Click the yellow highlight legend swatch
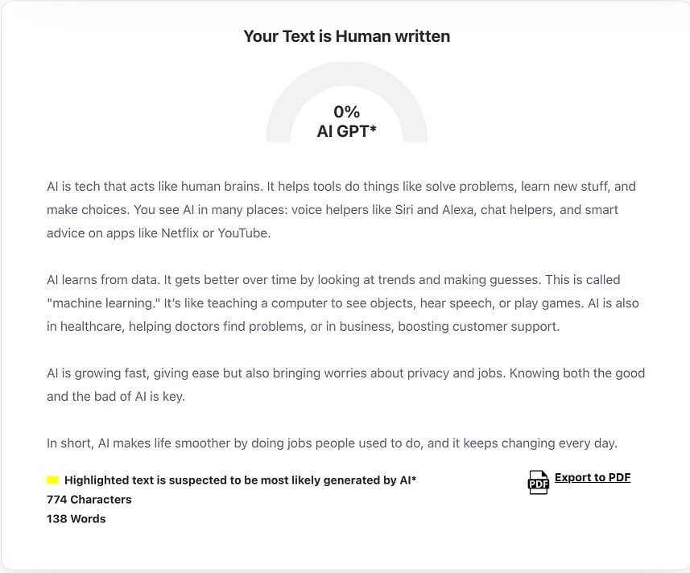 click(53, 480)
